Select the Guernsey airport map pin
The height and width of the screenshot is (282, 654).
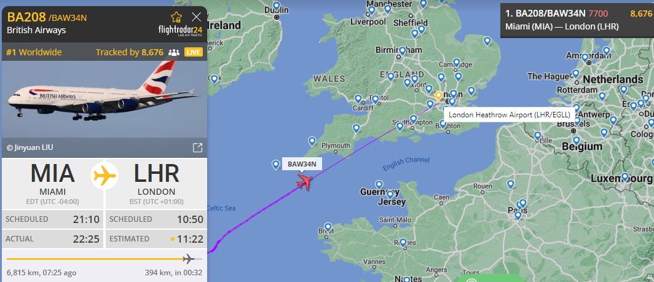click(379, 184)
